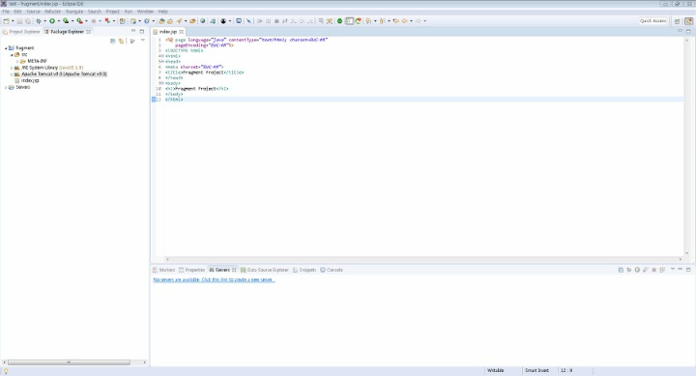Toggle the block selection mode toolbar button
Viewport: 696px width, 376px height.
349,21
